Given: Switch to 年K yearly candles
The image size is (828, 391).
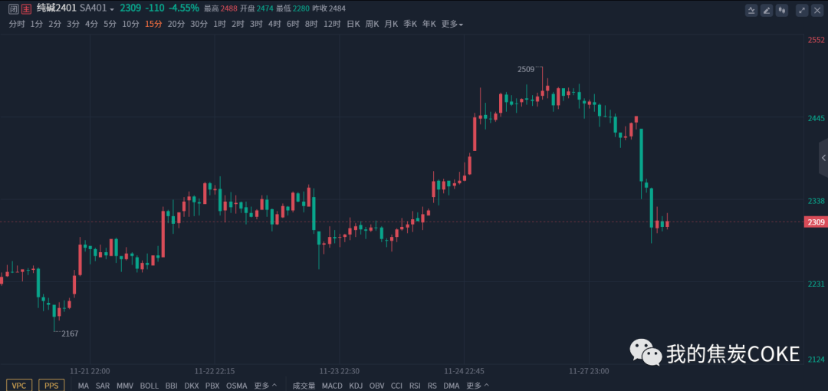Looking at the screenshot, I should coord(429,24).
